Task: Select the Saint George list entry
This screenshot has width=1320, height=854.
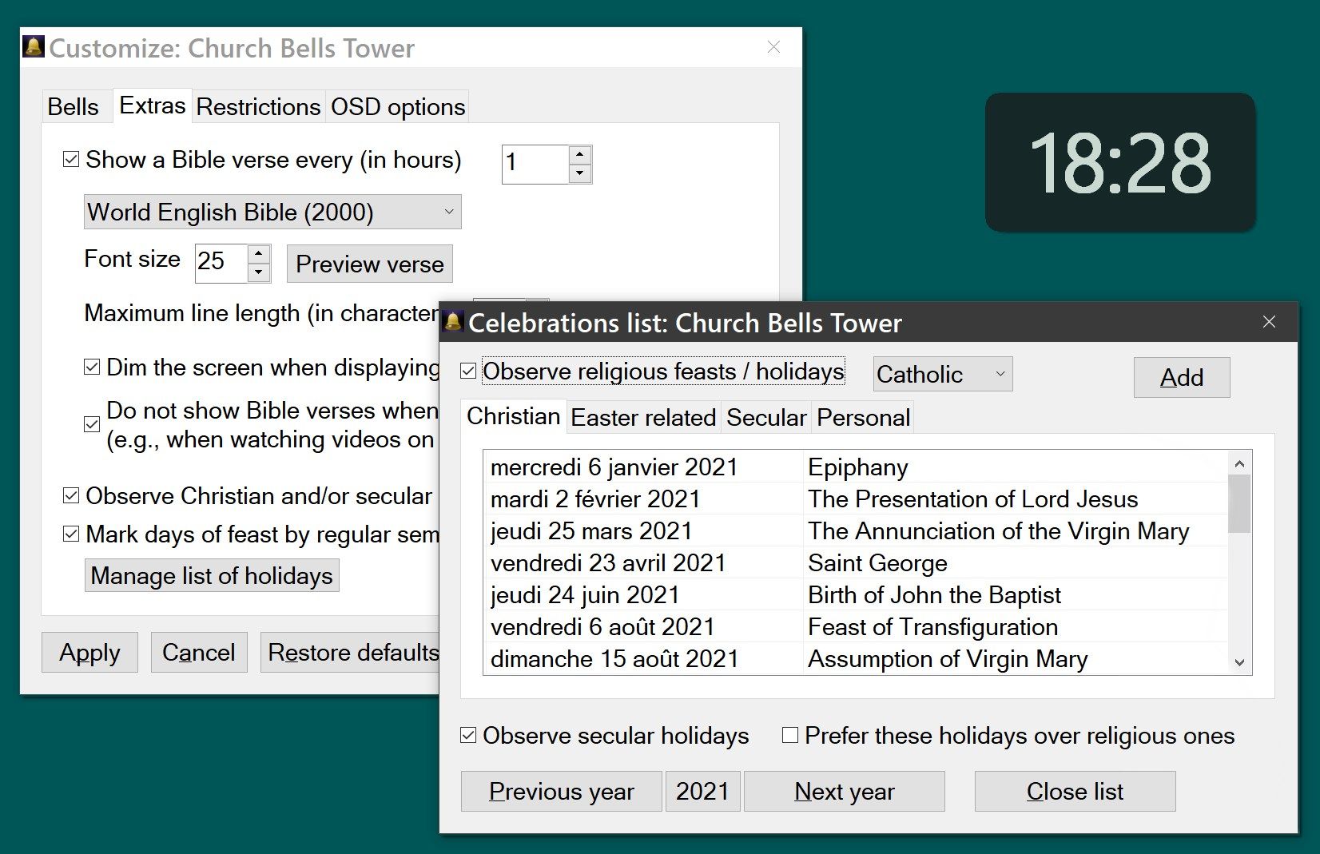Action: pos(877,563)
